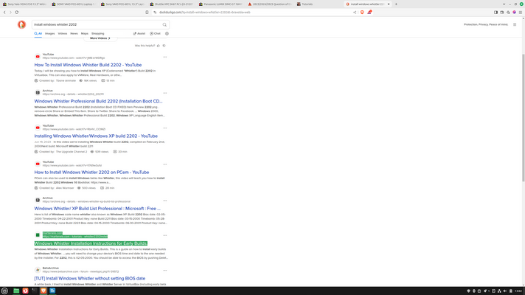Switch to the Shuttle XPC browser tab

coord(172,4)
